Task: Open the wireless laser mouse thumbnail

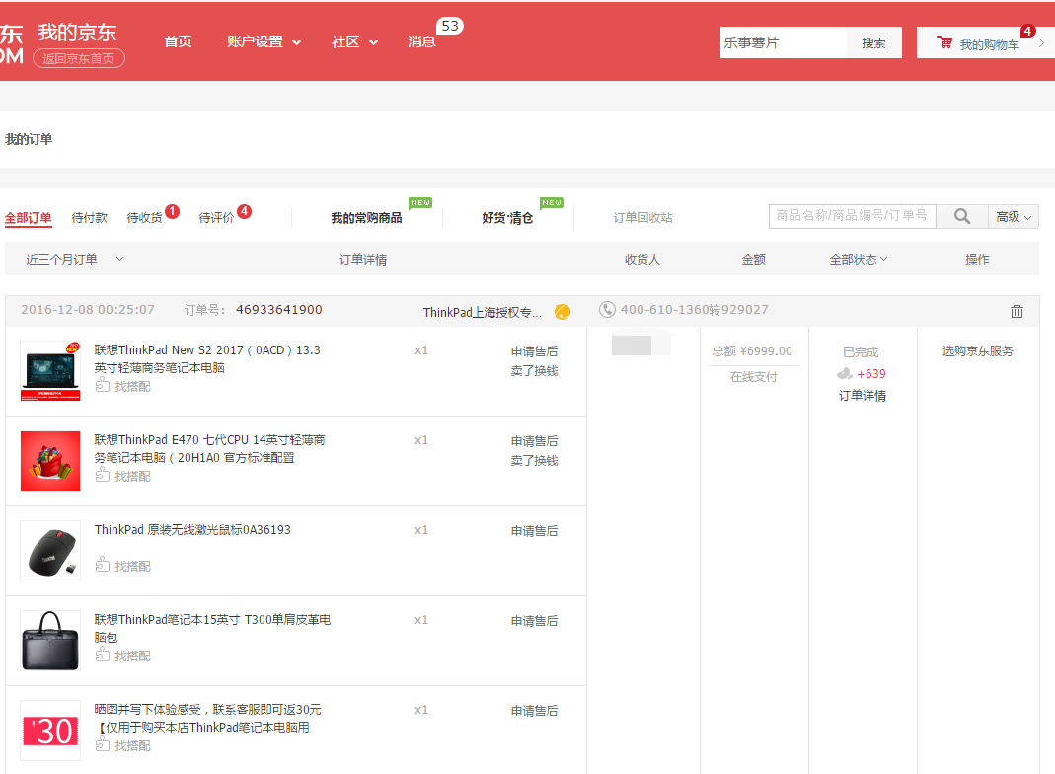Action: click(50, 551)
